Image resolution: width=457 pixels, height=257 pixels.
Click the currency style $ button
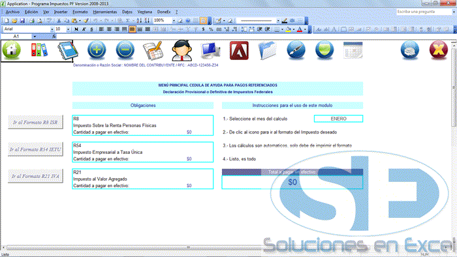pos(203,29)
